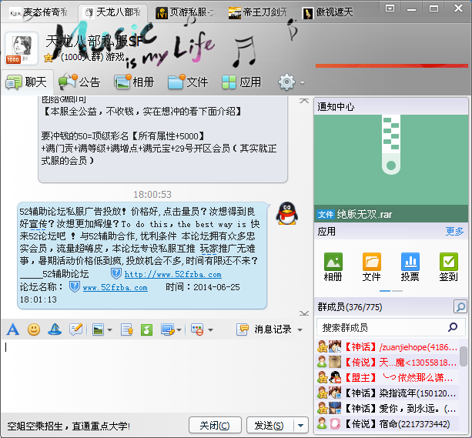472x438 pixels.
Task: Select member 【神话】/zuanjiehope
Action: [387, 347]
